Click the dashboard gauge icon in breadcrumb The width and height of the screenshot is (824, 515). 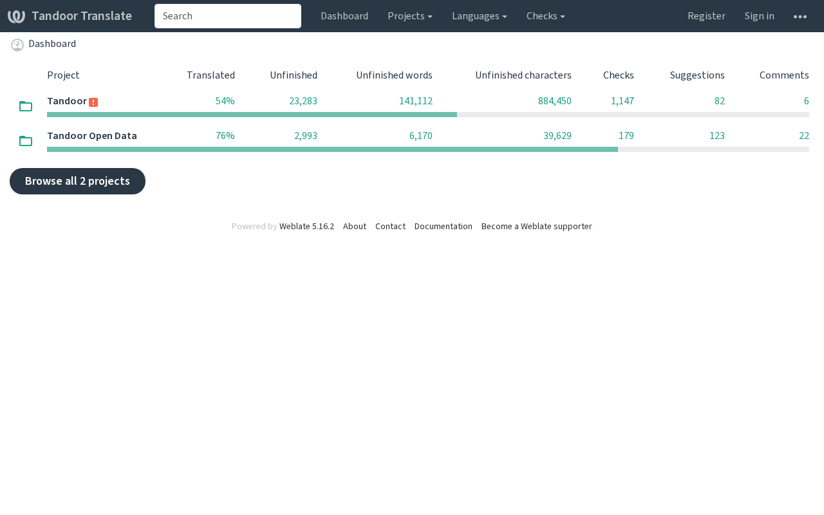coord(17,44)
